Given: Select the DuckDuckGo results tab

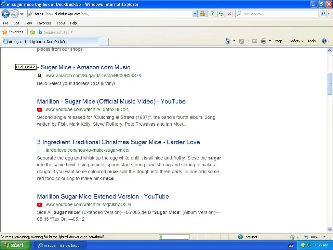Looking at the screenshot, I should (50, 42).
